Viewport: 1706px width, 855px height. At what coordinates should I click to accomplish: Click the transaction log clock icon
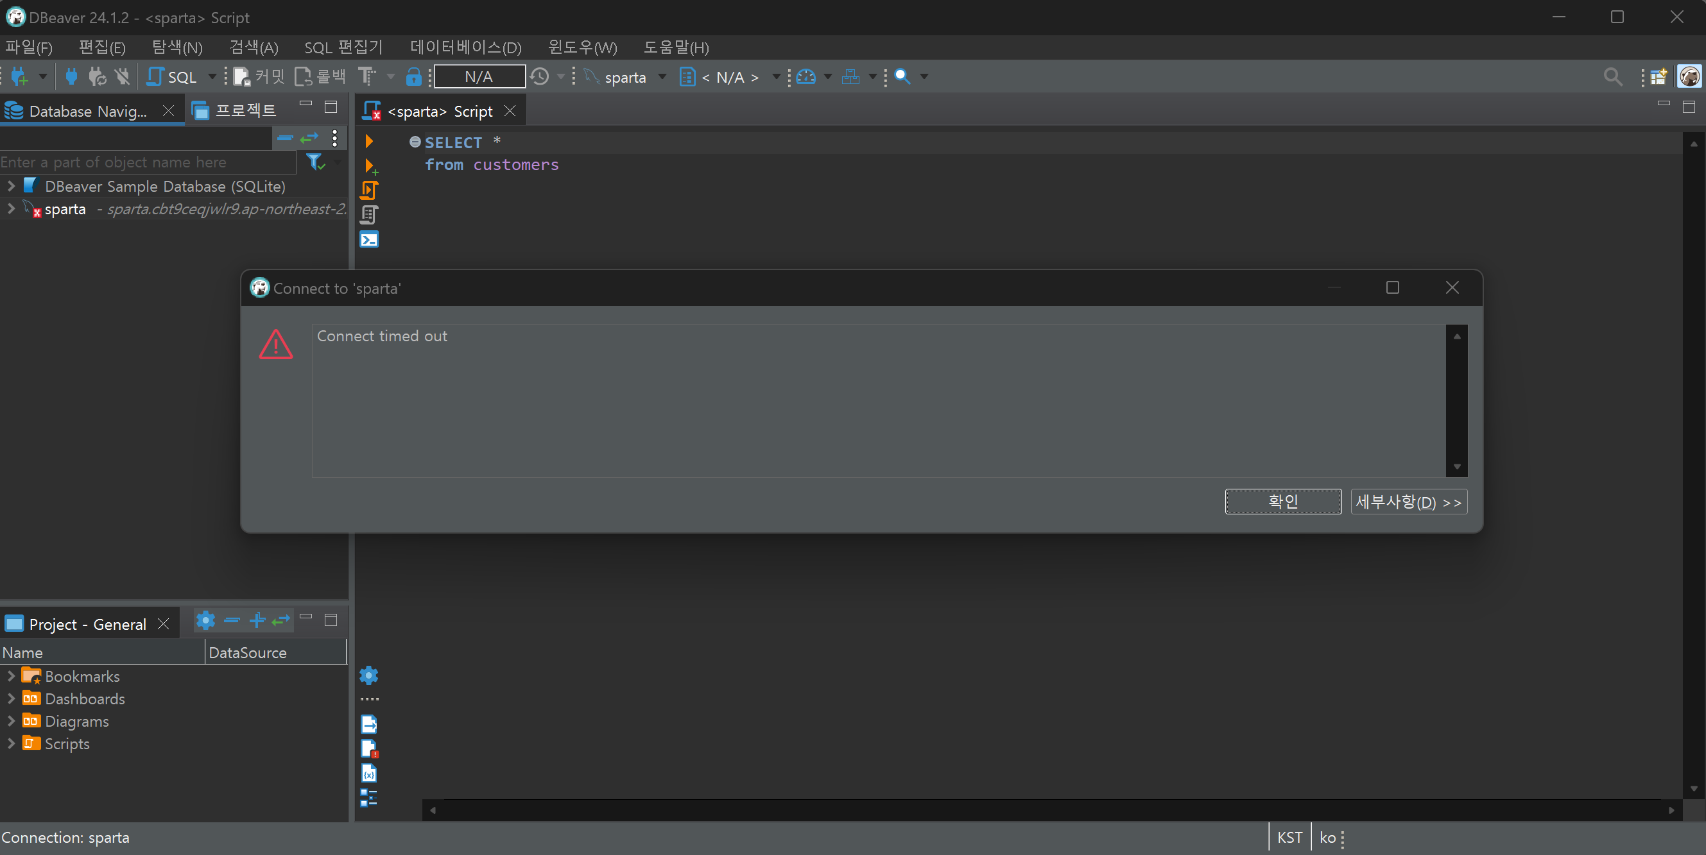(540, 77)
